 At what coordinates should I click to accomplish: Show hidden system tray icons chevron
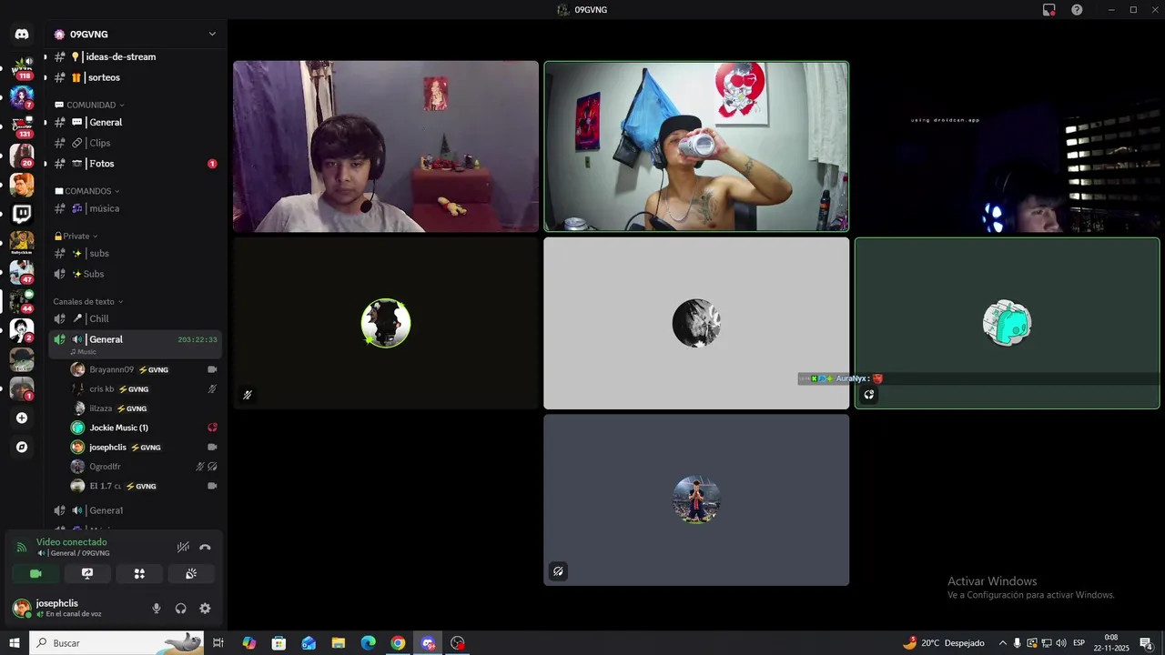click(1002, 643)
